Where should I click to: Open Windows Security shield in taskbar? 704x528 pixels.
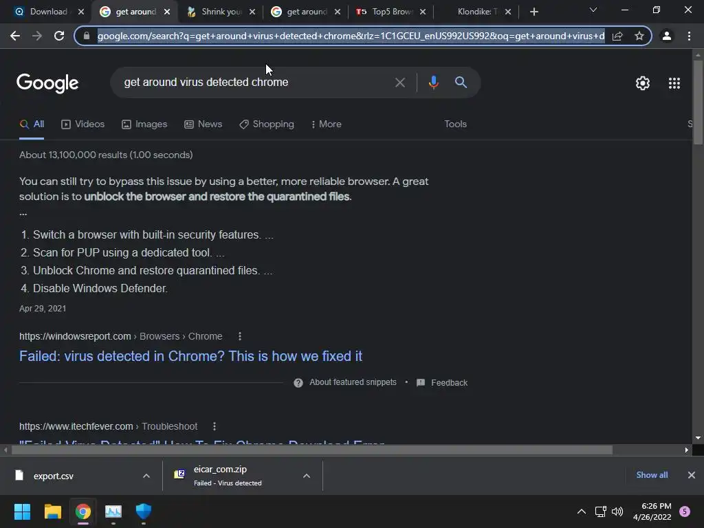coord(144,511)
